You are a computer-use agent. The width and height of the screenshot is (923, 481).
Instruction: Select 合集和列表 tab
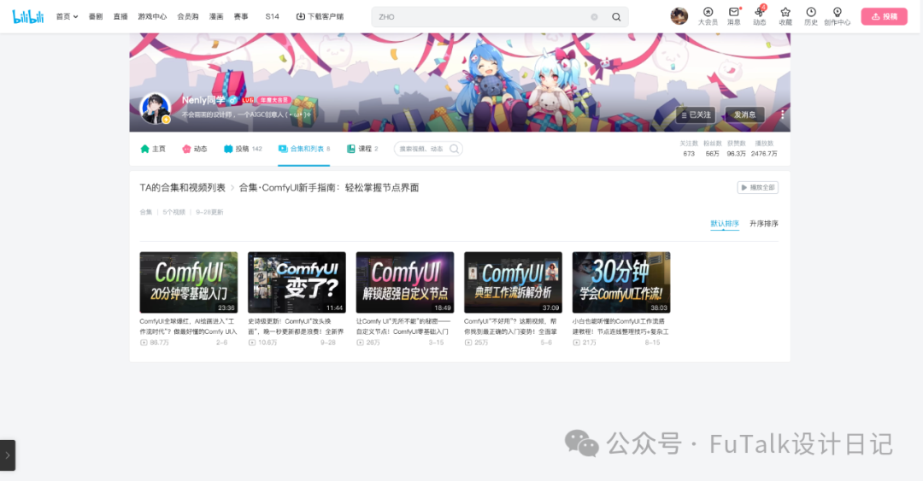click(303, 149)
